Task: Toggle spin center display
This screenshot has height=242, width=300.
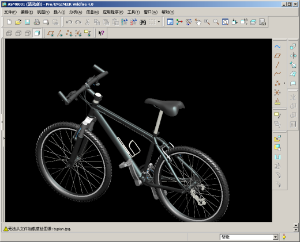Action: click(x=179, y=22)
